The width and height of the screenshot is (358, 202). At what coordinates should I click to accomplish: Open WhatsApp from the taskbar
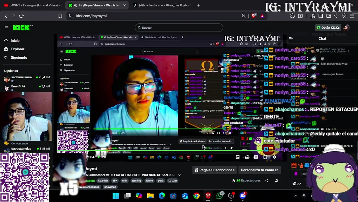coord(220,196)
